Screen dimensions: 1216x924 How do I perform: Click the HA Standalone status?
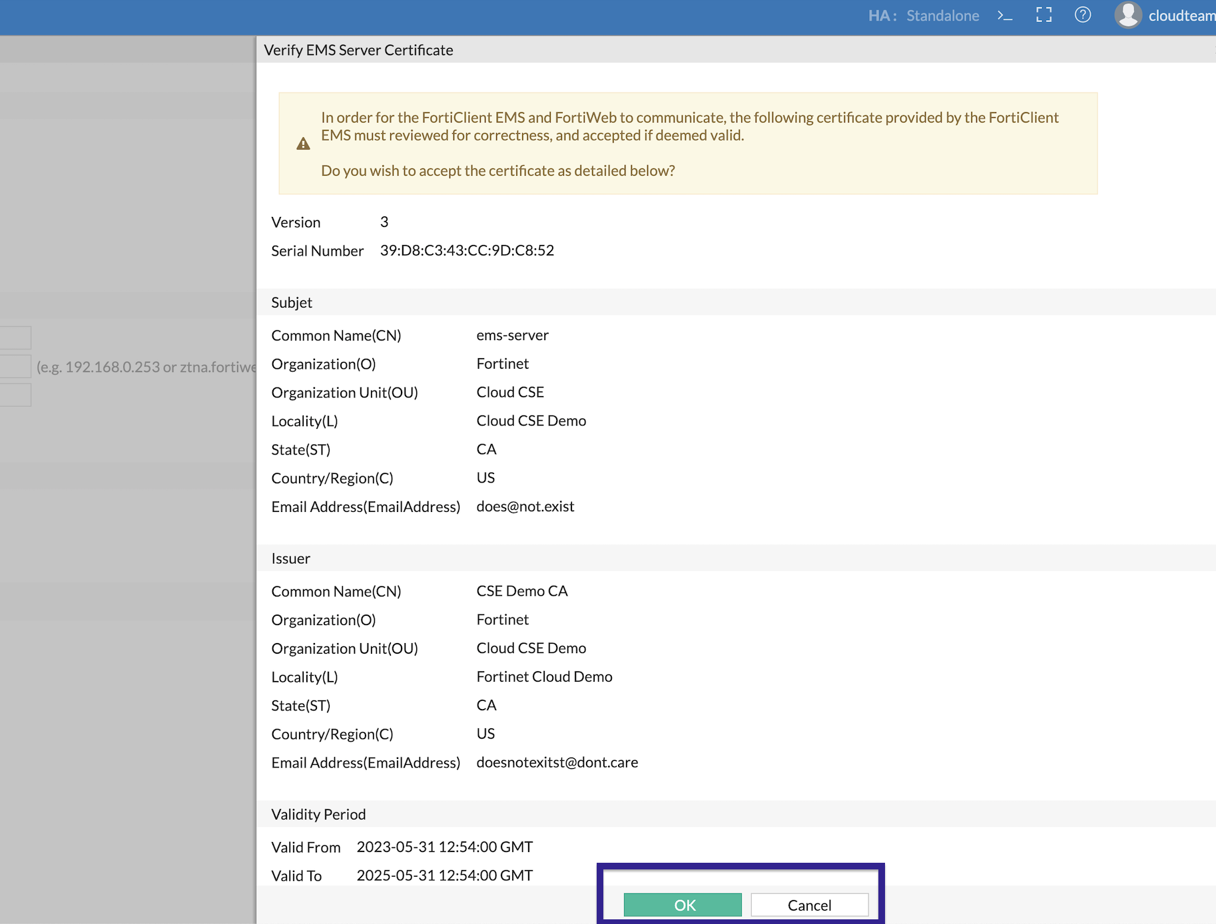point(924,15)
